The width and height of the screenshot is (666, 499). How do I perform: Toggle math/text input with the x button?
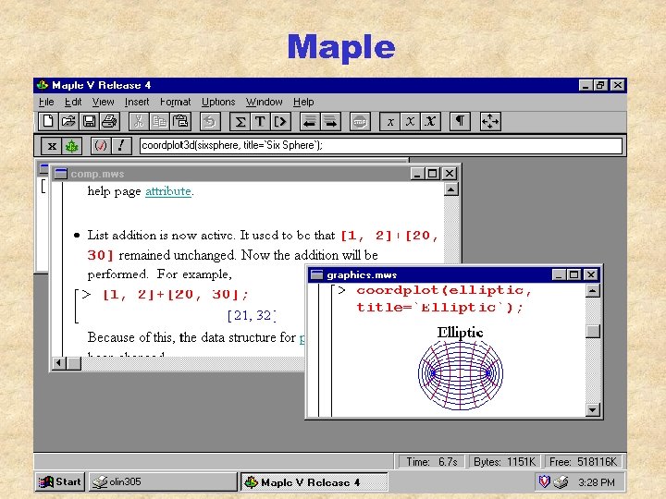(52, 146)
